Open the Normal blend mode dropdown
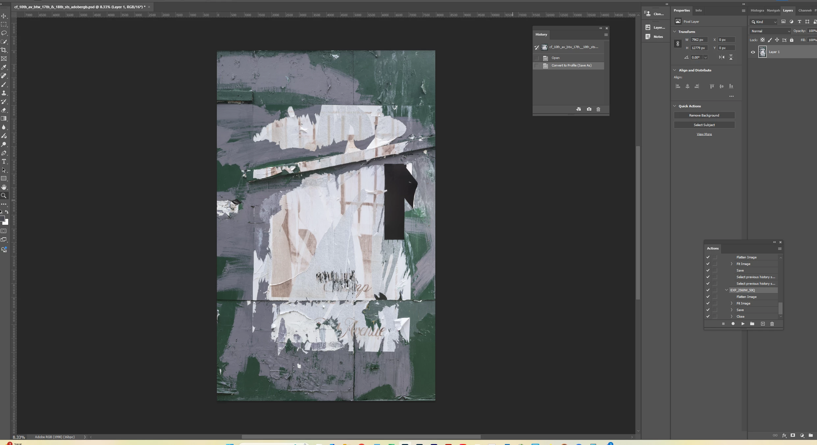This screenshot has width=817, height=445. tap(770, 31)
